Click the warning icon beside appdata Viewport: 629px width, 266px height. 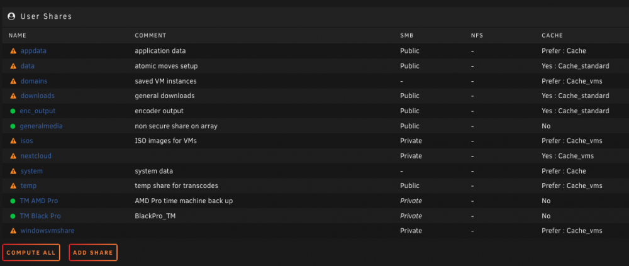(13, 51)
